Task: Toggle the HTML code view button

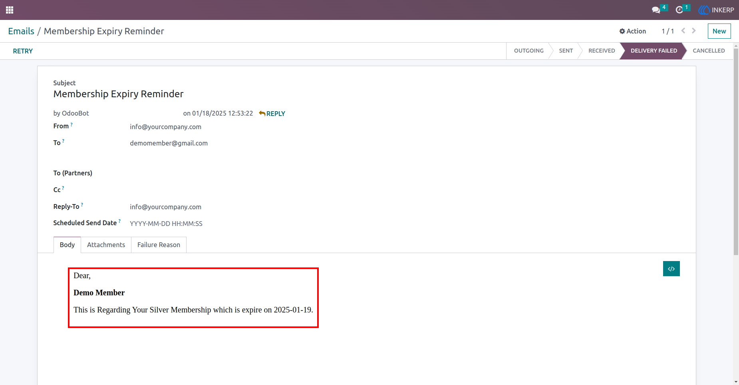Action: [x=671, y=269]
